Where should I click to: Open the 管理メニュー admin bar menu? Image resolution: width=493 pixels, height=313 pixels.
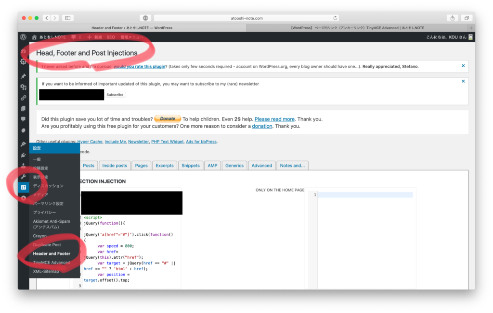(132, 37)
